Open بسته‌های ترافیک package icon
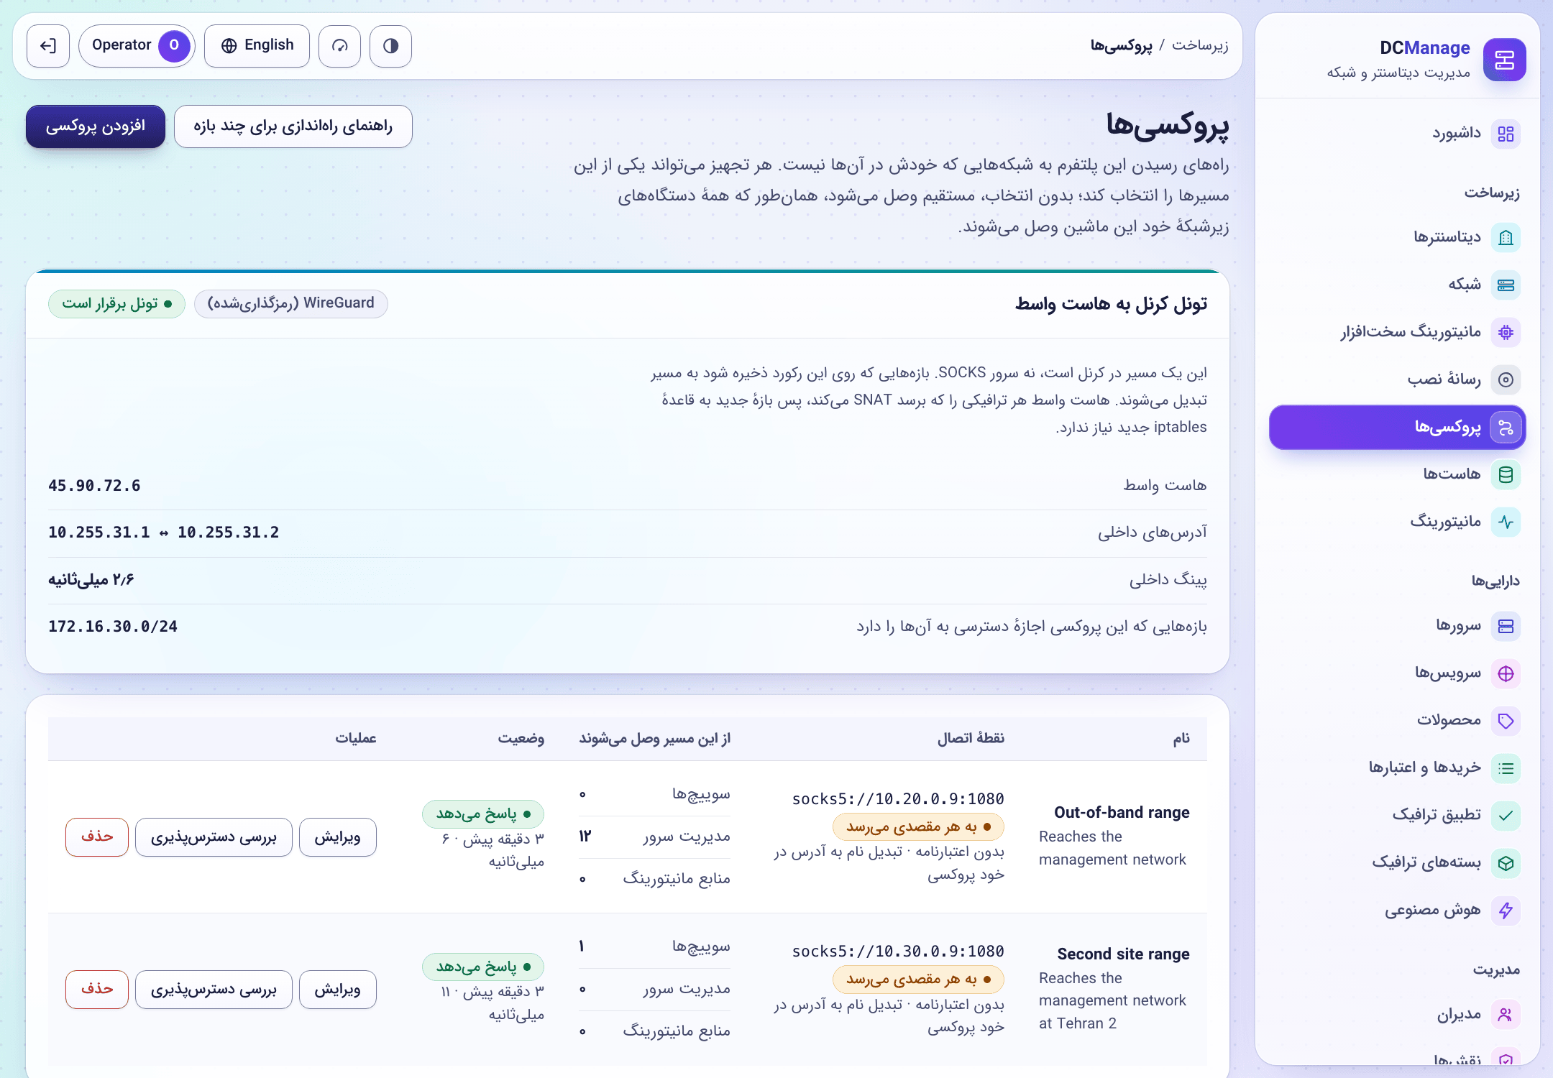This screenshot has height=1078, width=1553. (1506, 862)
